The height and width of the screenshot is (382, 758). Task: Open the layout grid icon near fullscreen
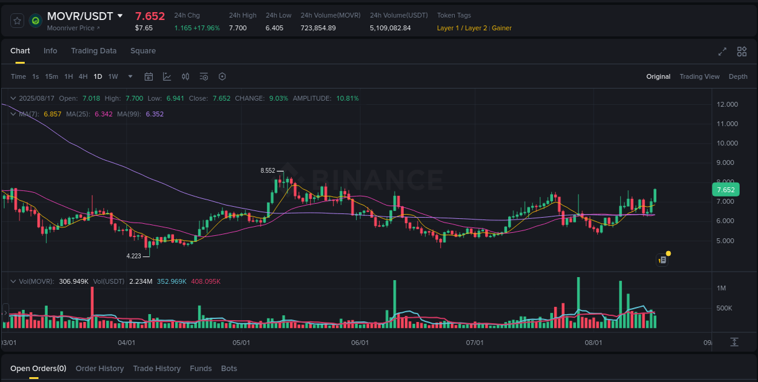coord(741,52)
